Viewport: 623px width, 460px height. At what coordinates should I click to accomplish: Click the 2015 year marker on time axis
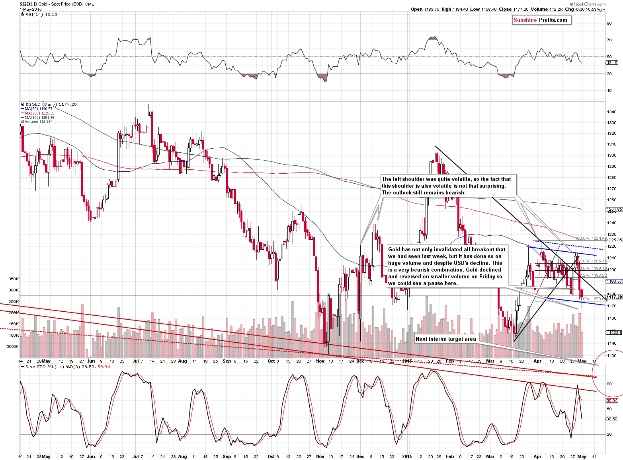click(407, 361)
